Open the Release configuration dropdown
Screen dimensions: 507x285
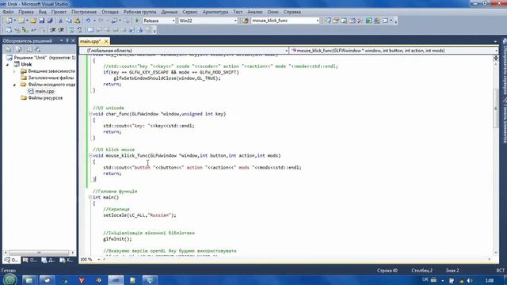pyautogui.click(x=173, y=21)
